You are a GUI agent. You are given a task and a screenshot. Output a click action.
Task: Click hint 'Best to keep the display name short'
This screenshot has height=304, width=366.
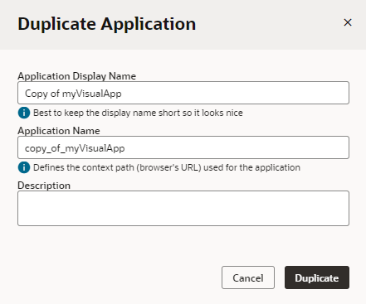[138, 113]
